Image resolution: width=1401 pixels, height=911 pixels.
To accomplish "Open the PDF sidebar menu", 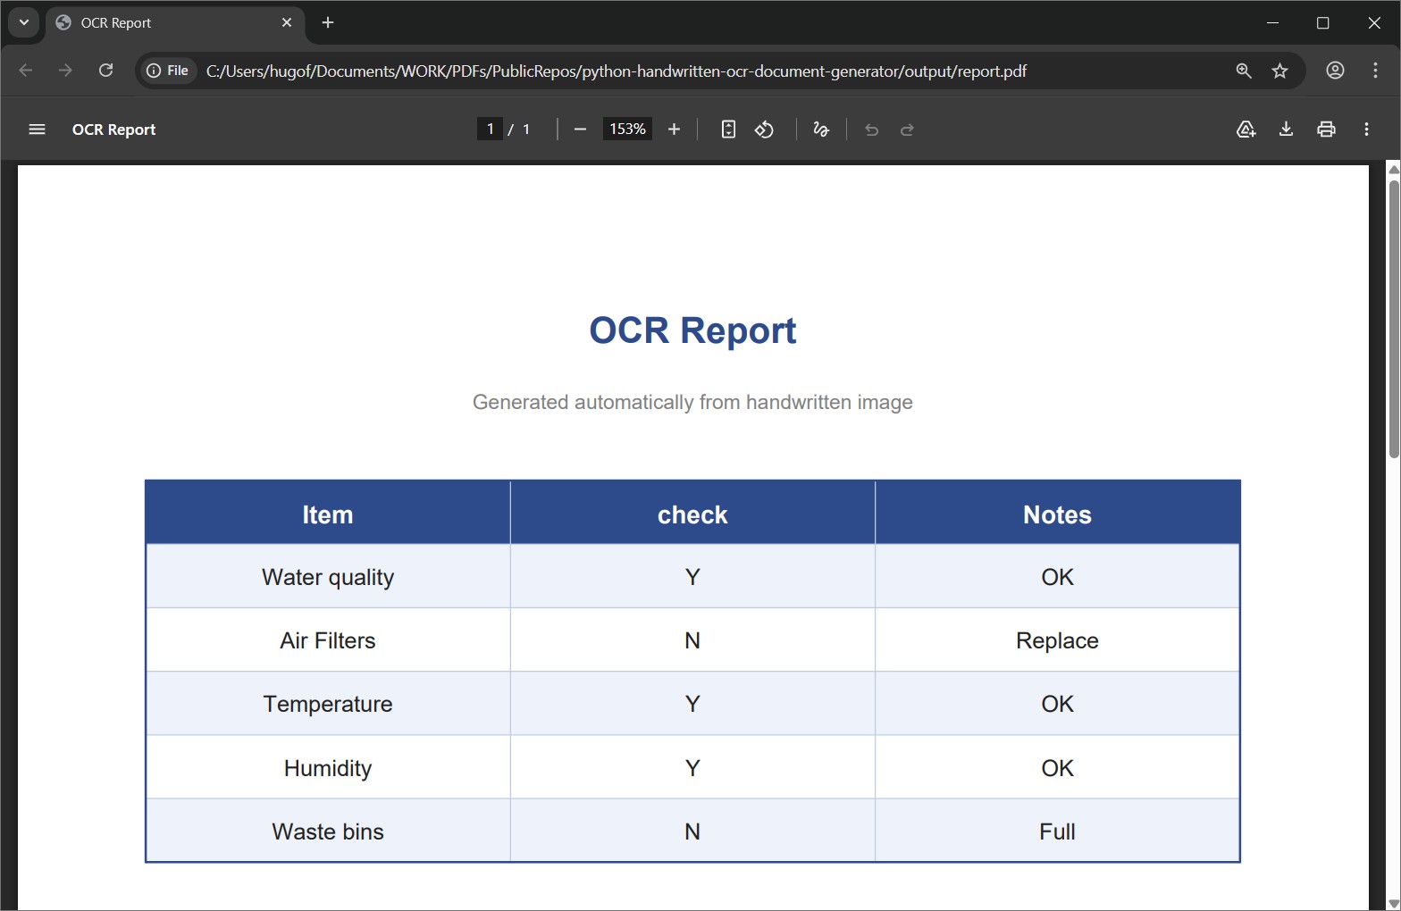I will pos(37,130).
